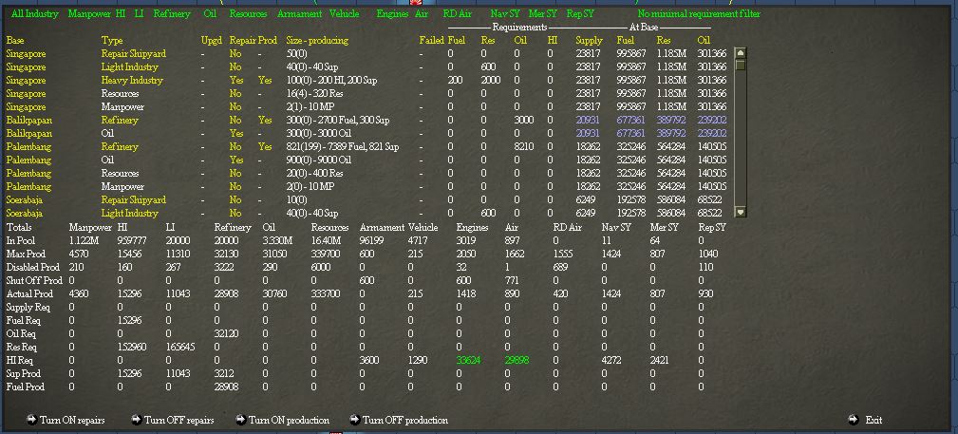Open Soerabaja base from Light Industry row
Image resolution: width=958 pixels, height=434 pixels.
27,214
